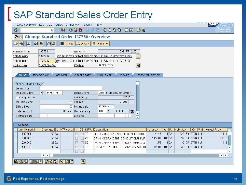Open the table settings icon above items scrollbar

(x=229, y=129)
